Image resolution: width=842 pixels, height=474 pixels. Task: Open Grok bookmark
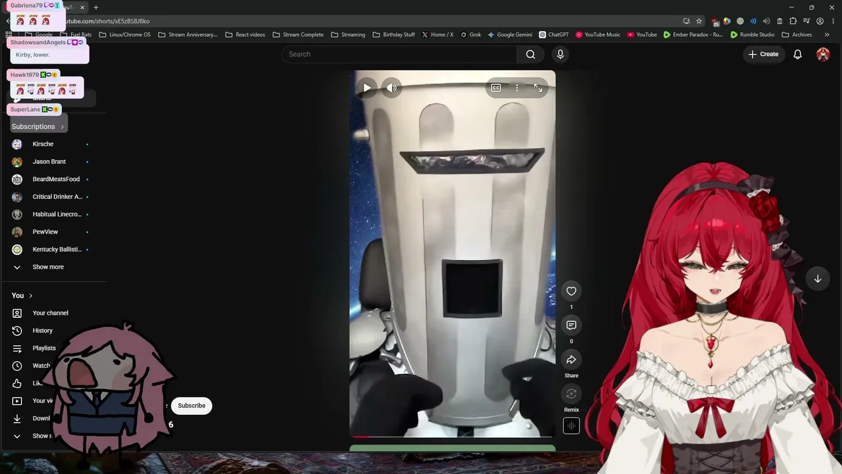coord(471,35)
